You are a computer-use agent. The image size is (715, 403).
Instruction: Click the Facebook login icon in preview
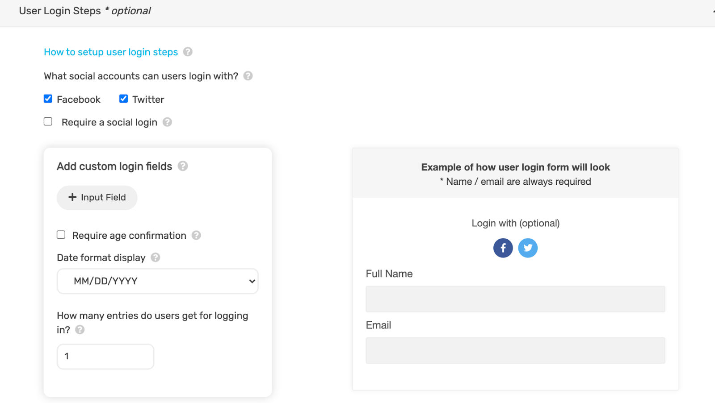pyautogui.click(x=503, y=248)
